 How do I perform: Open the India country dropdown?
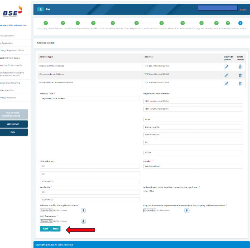point(193,119)
